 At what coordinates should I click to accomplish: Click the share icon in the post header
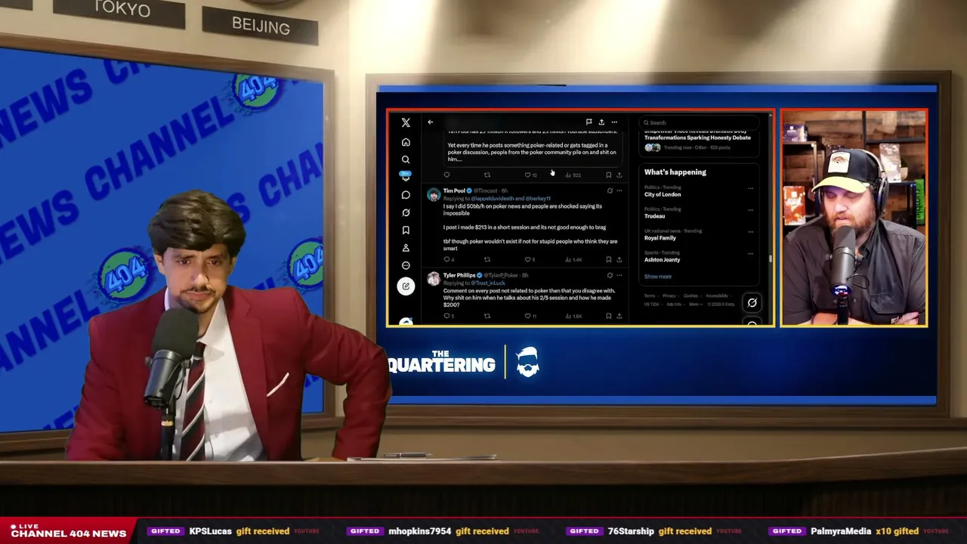coord(601,122)
